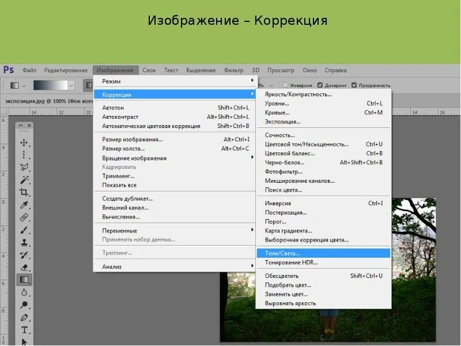The width and height of the screenshot is (461, 346).
Task: Open the Редактирование menu
Action: pyautogui.click(x=66, y=70)
